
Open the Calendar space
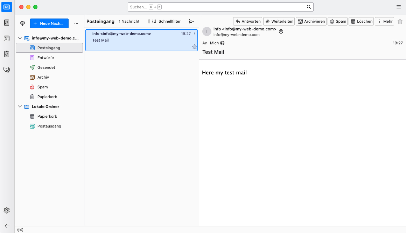pos(7,38)
